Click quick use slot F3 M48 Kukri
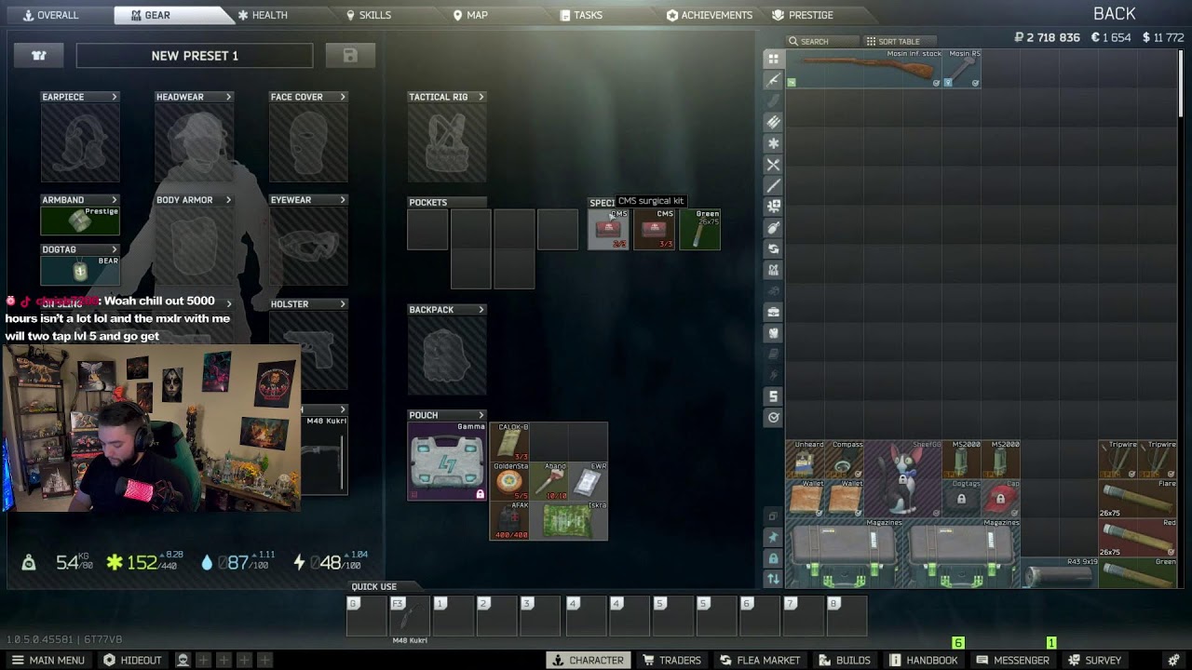The width and height of the screenshot is (1192, 670). click(x=410, y=616)
